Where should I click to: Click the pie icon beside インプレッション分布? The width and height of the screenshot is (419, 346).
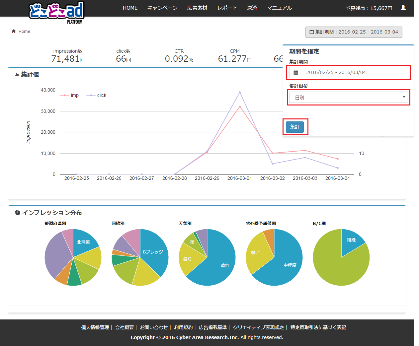[18, 213]
